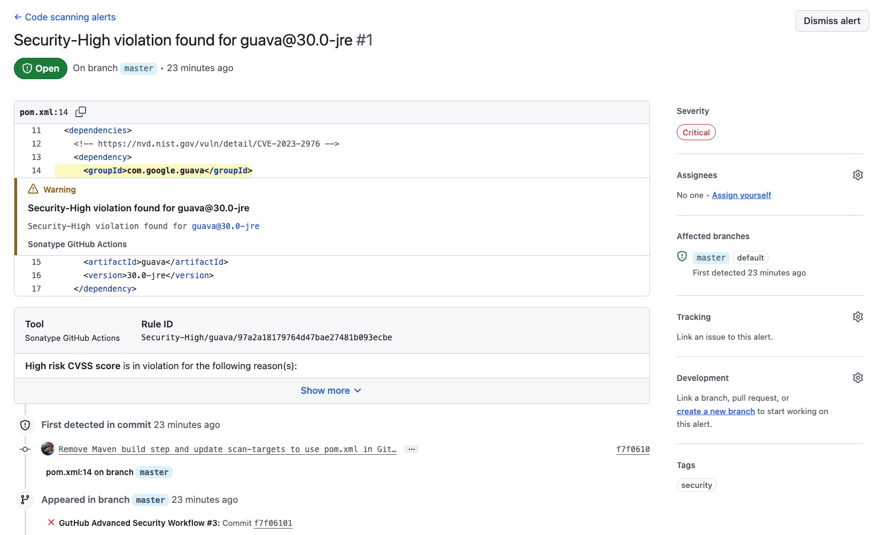
Task: Click the version 30.0-jre code line
Action: point(149,276)
